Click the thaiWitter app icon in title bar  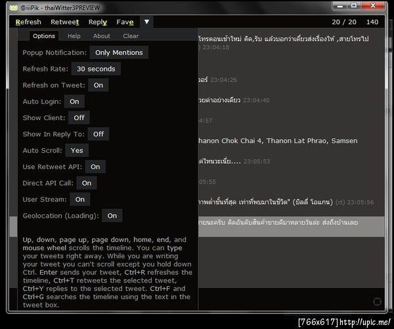point(13,8)
